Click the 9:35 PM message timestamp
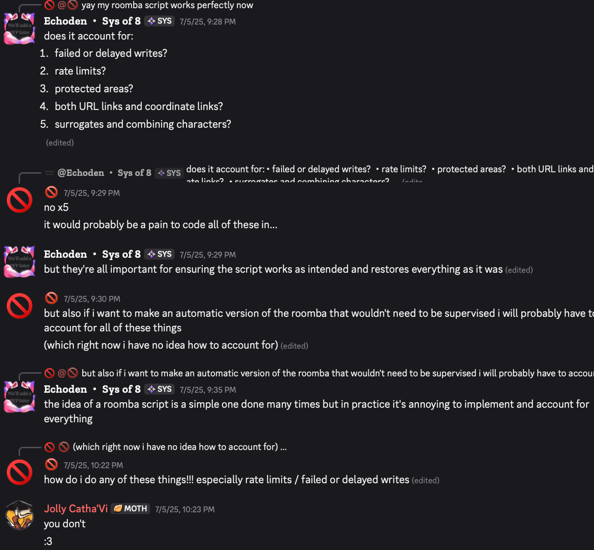Viewport: 594px width, 550px height. (207, 390)
